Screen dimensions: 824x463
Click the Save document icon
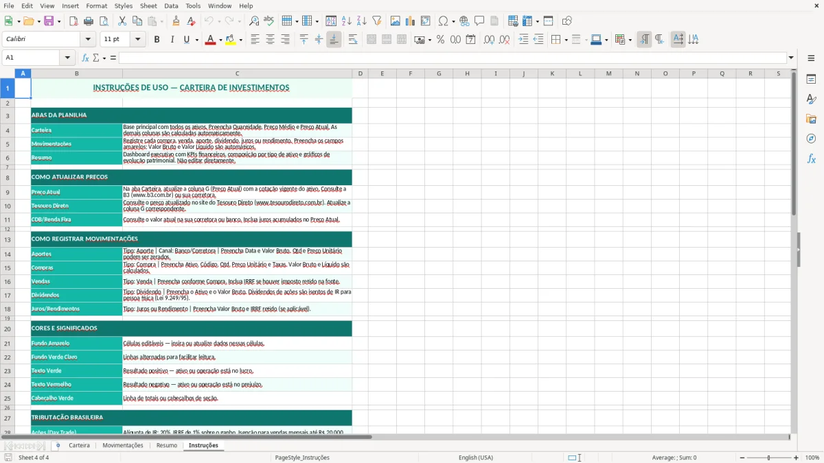(x=49, y=21)
